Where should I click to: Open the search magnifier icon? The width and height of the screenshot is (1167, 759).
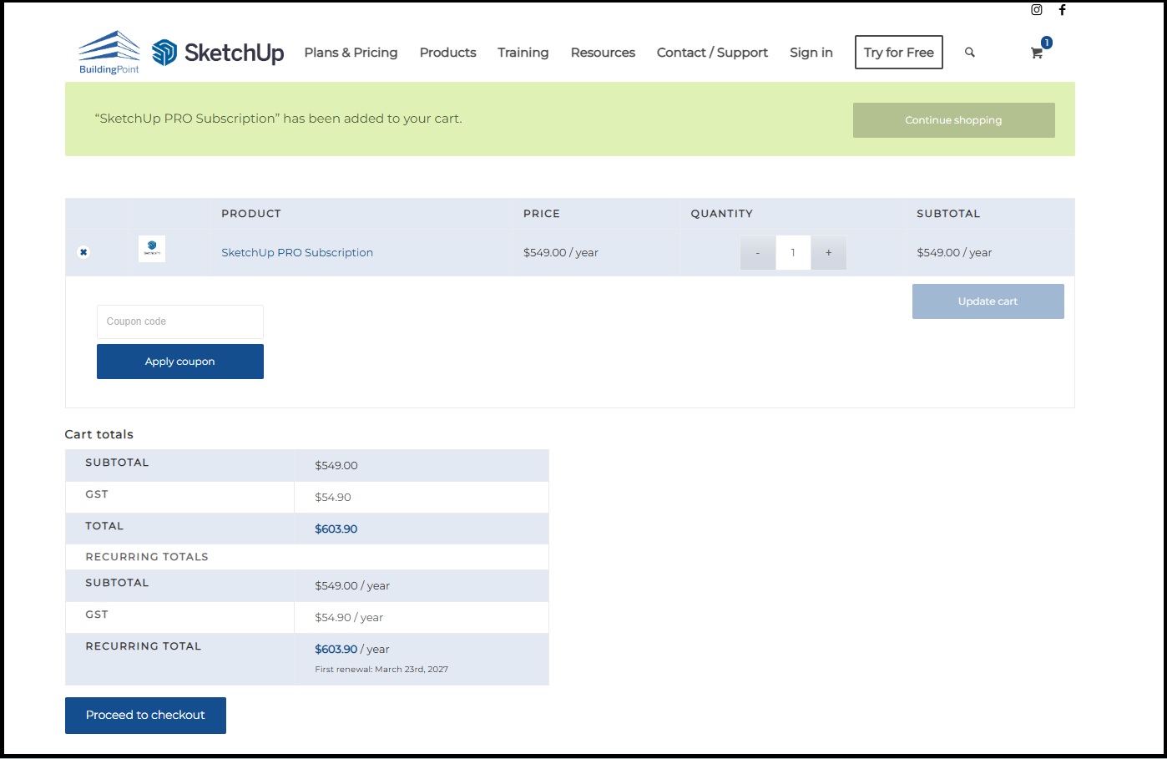(969, 53)
